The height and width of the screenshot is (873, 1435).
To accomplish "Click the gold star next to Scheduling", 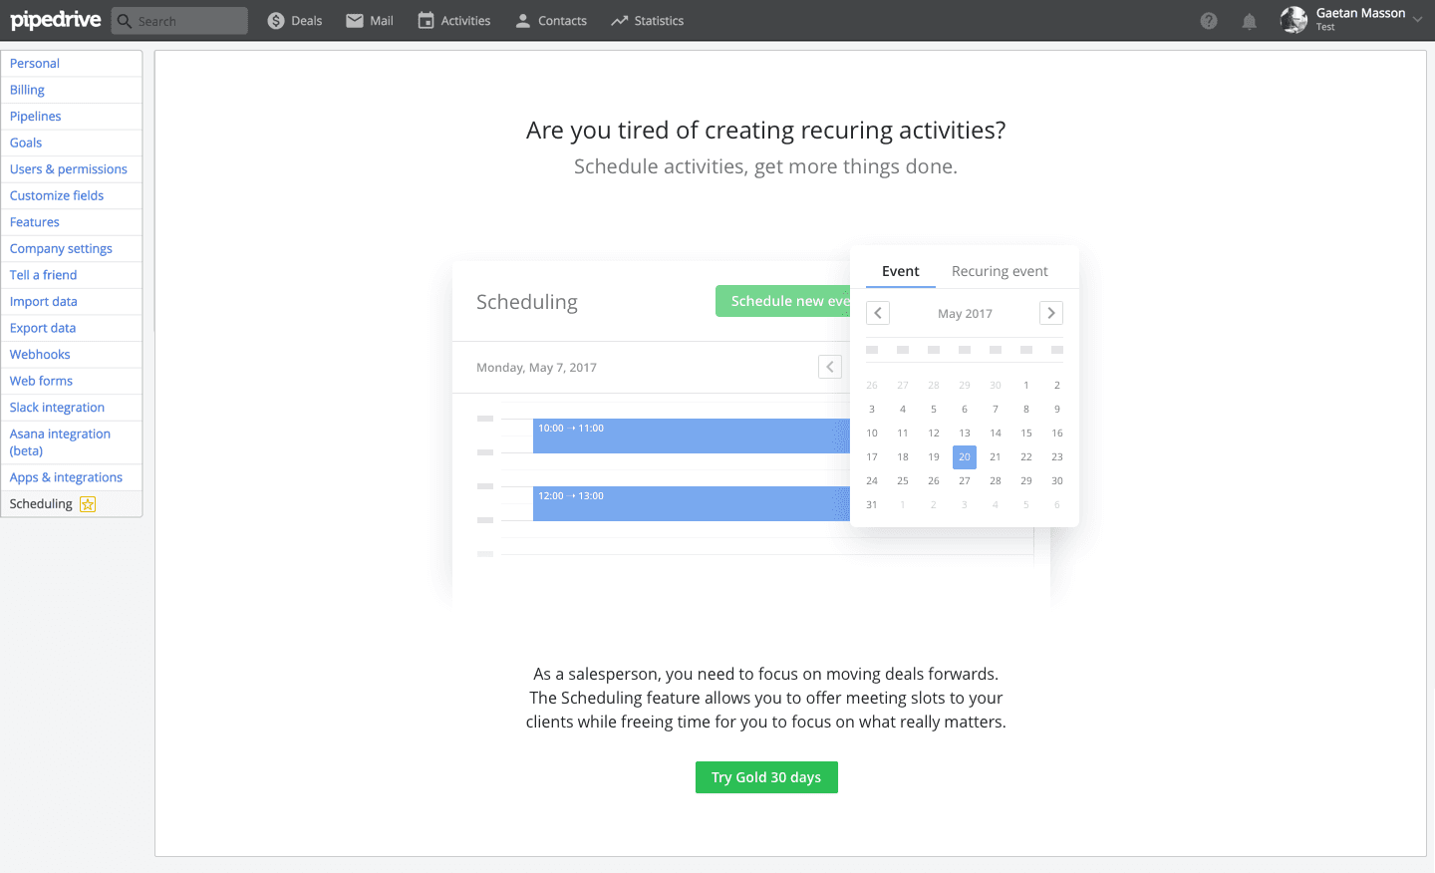I will [x=88, y=504].
